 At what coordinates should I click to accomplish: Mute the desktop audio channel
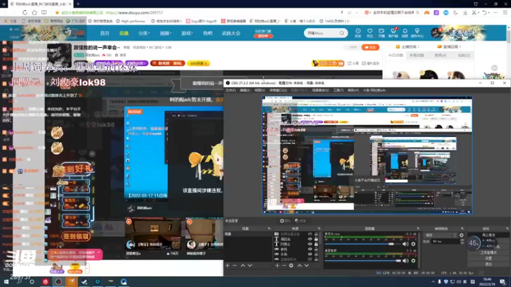(x=406, y=261)
